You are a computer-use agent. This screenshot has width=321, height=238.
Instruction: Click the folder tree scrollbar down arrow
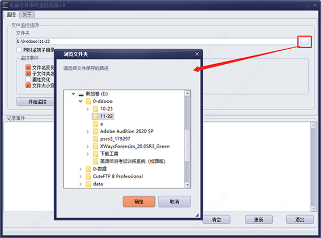187,185
